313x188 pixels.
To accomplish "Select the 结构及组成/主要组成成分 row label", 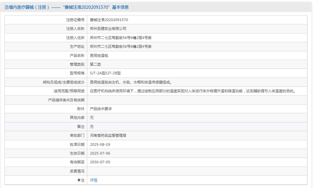I will click(x=62, y=82).
